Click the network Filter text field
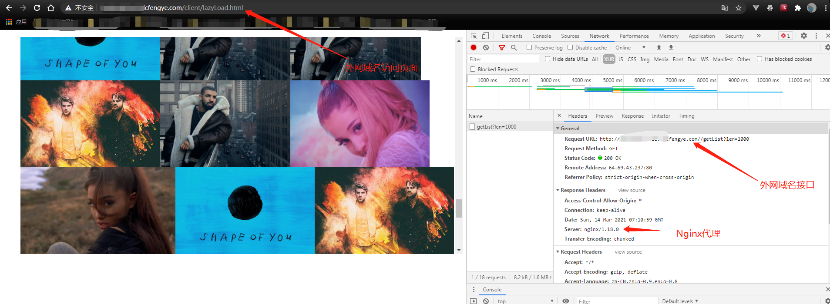The height and width of the screenshot is (304, 830). (504, 59)
